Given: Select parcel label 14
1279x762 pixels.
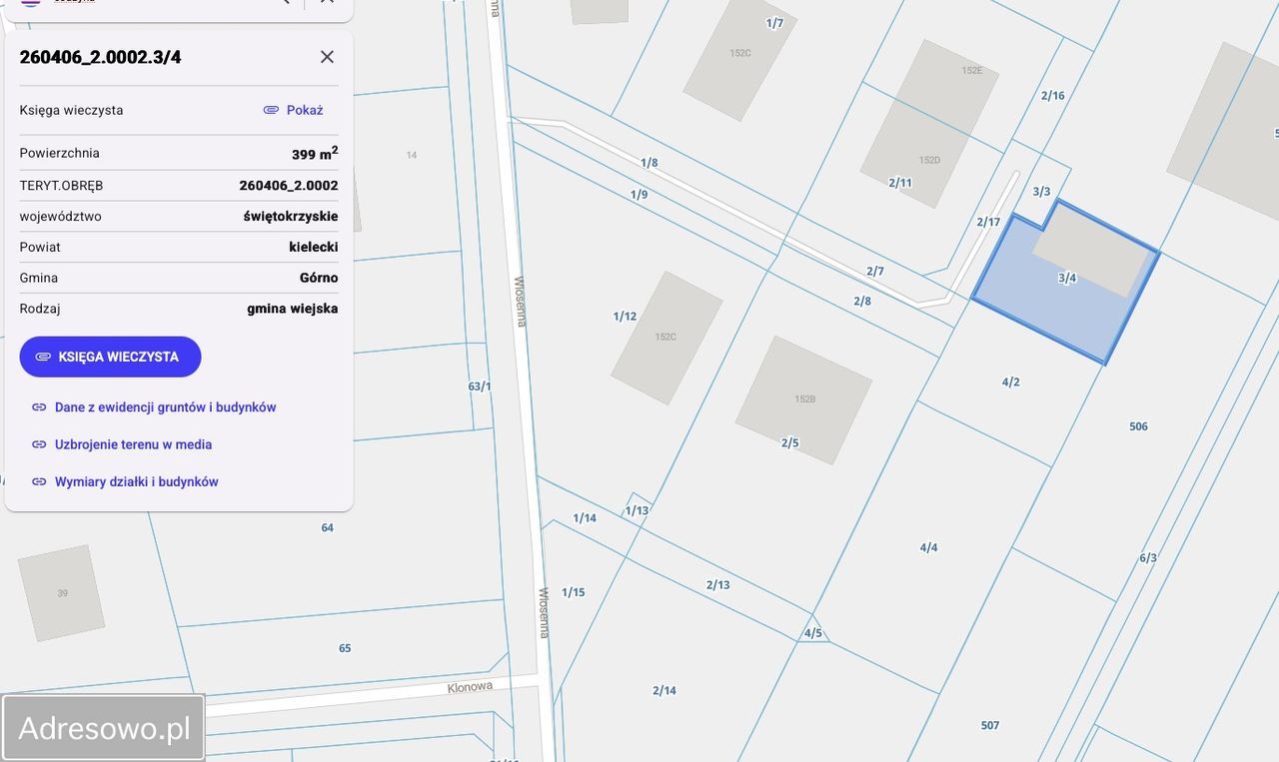Looking at the screenshot, I should click(412, 155).
